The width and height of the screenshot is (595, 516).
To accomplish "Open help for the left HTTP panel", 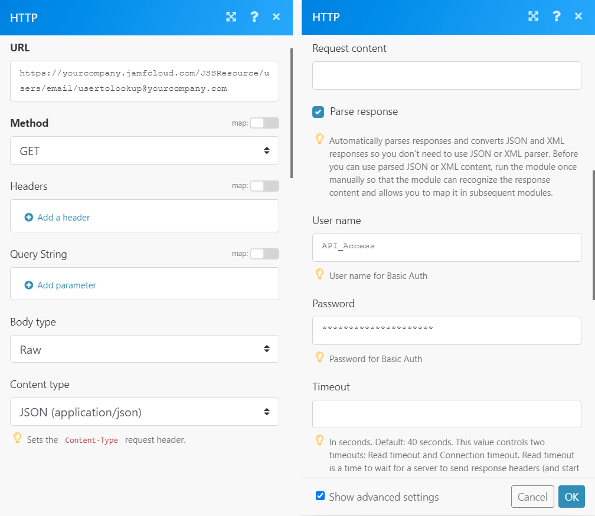I will coord(254,17).
